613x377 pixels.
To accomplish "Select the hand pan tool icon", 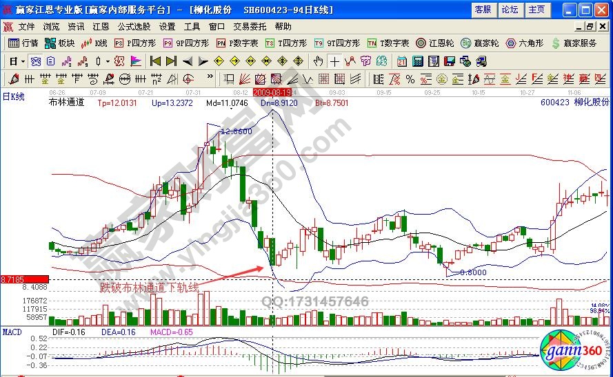I will 319,61.
